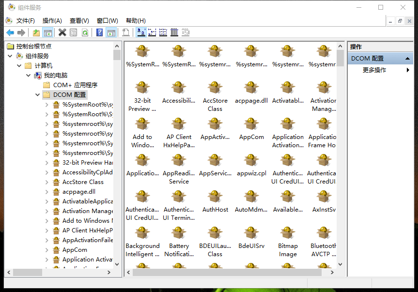The height and width of the screenshot is (292, 418).
Task: Expand the AppCom tree node
Action: pos(46,250)
